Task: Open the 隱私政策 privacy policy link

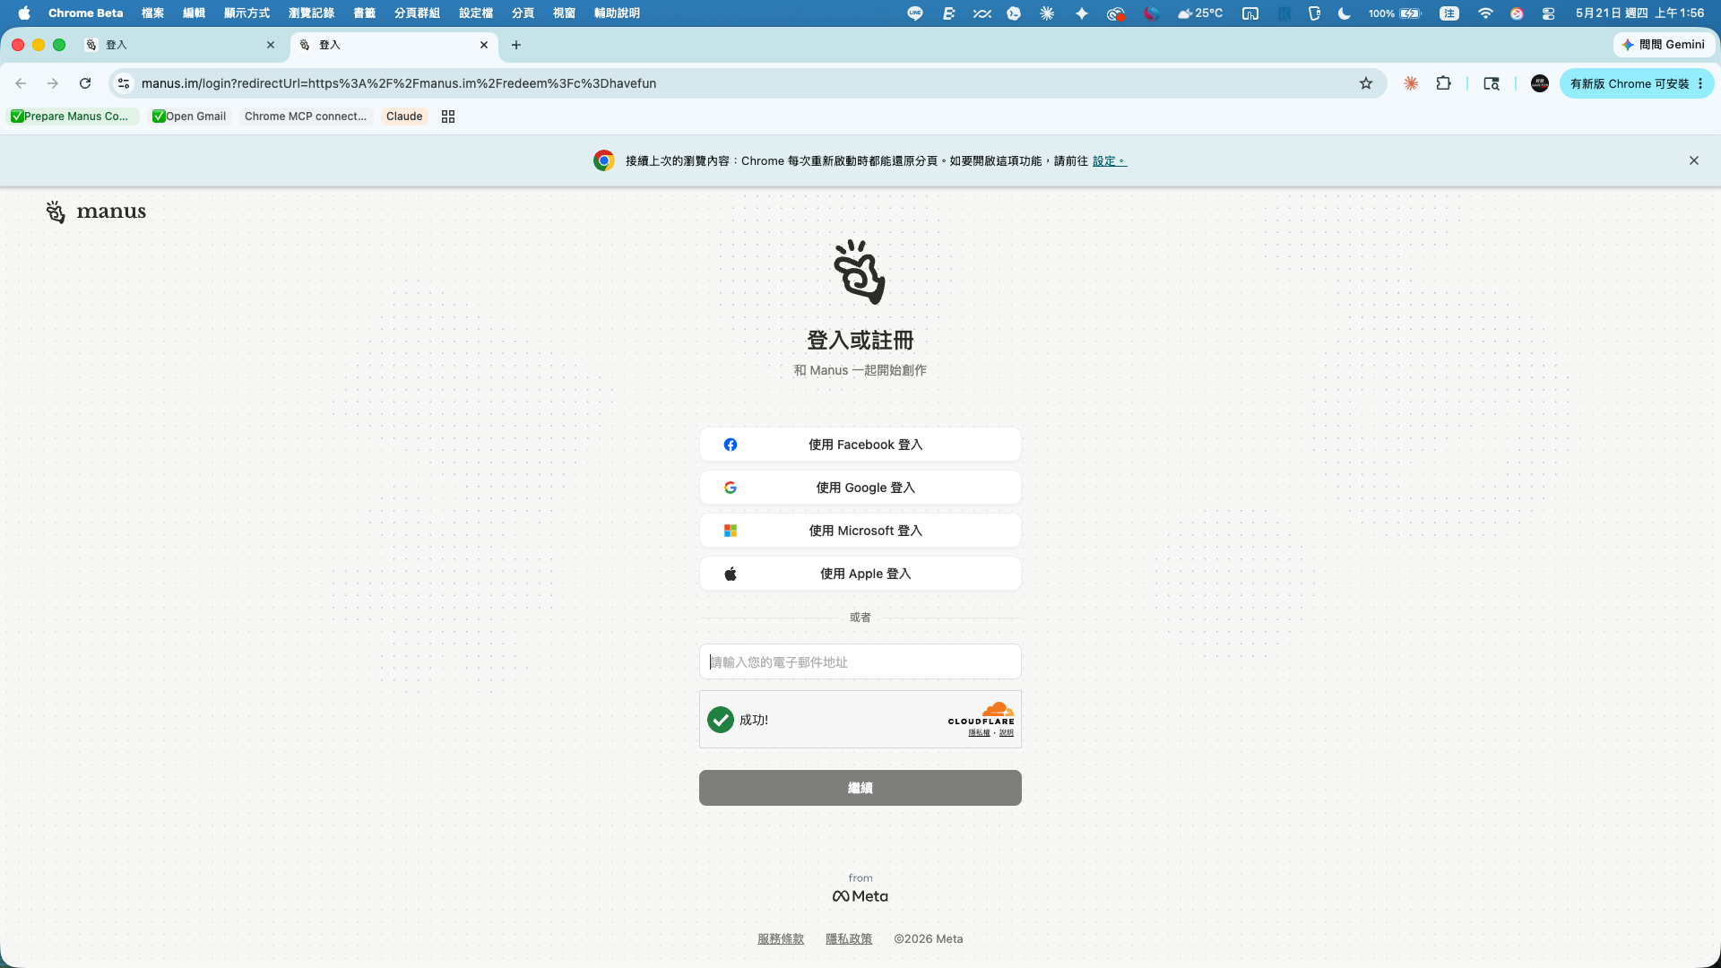Action: pos(849,938)
